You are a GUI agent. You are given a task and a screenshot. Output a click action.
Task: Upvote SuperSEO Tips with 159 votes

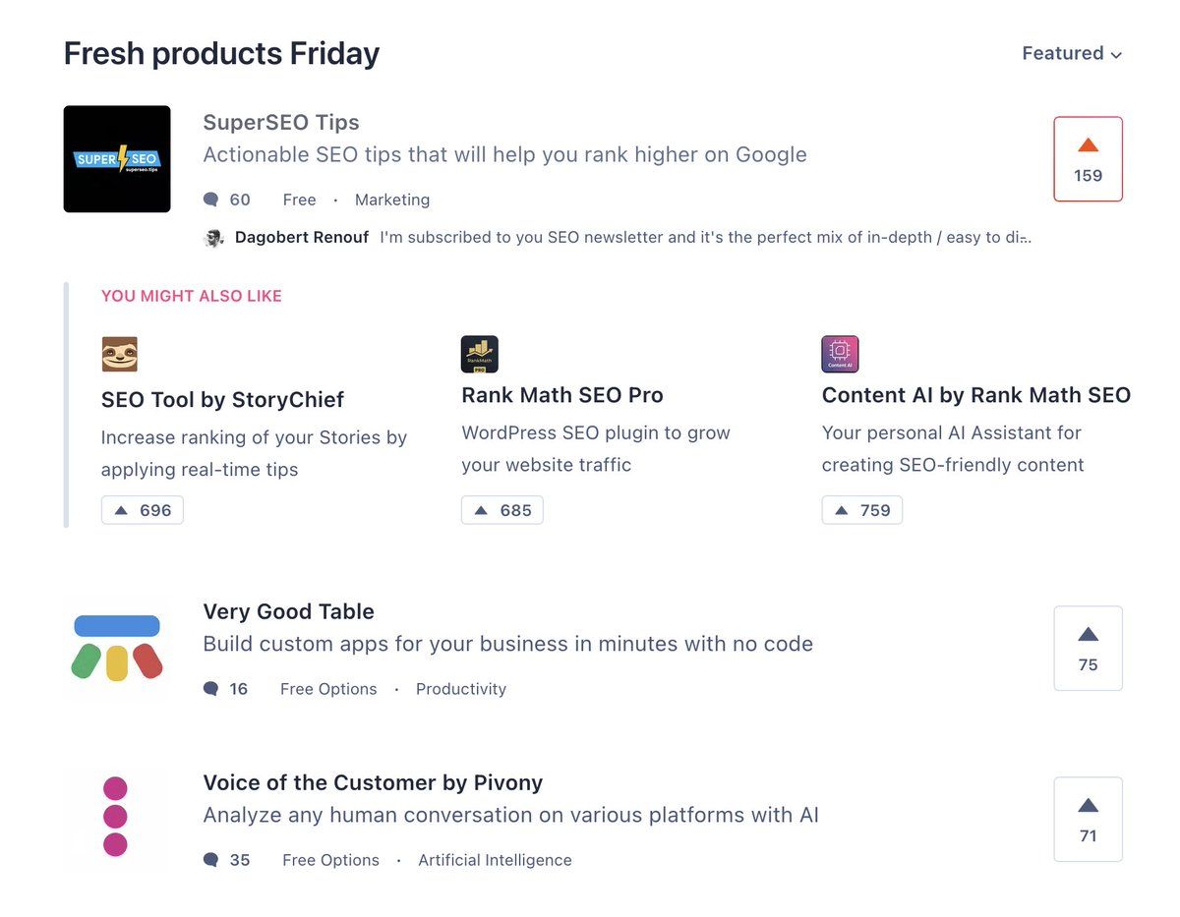[1088, 159]
